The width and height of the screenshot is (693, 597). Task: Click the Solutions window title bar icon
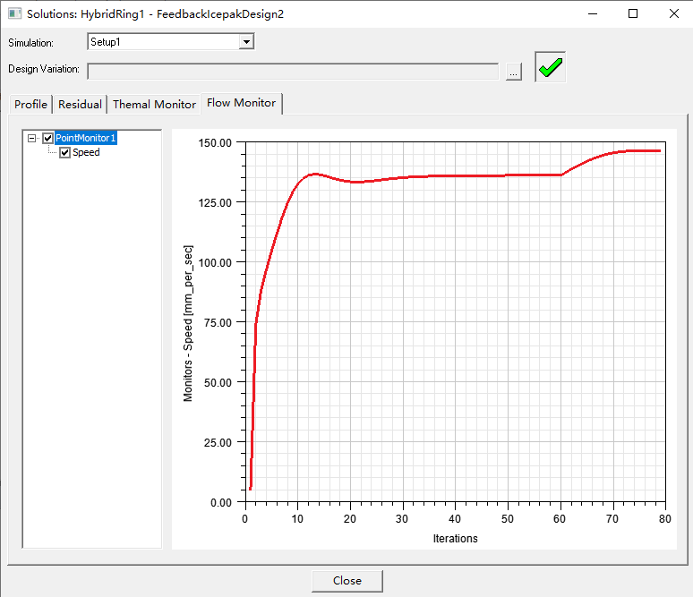pyautogui.click(x=13, y=13)
